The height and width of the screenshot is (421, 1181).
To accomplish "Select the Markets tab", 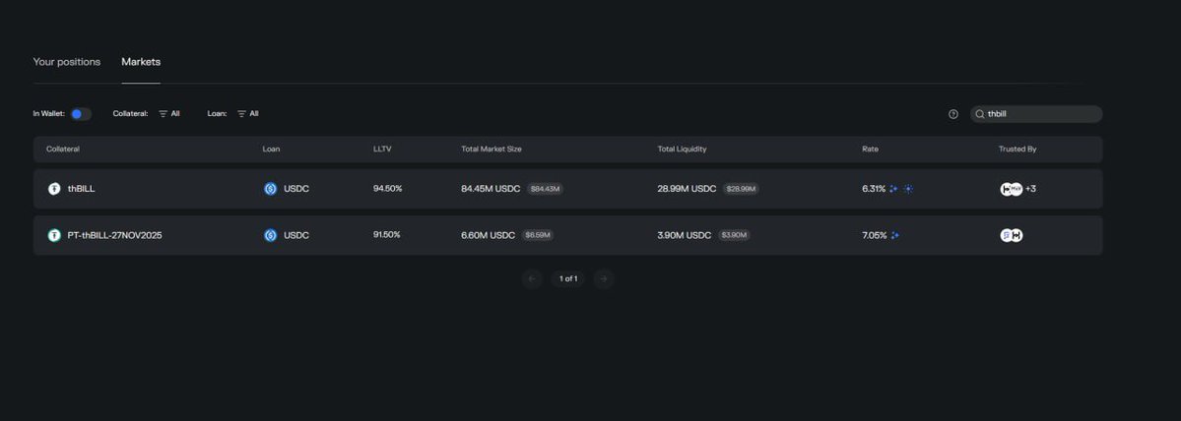I will tap(141, 62).
